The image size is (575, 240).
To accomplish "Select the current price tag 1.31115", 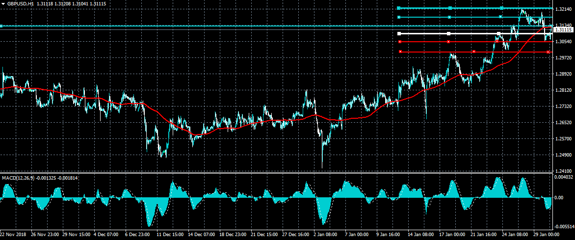I will (x=564, y=30).
